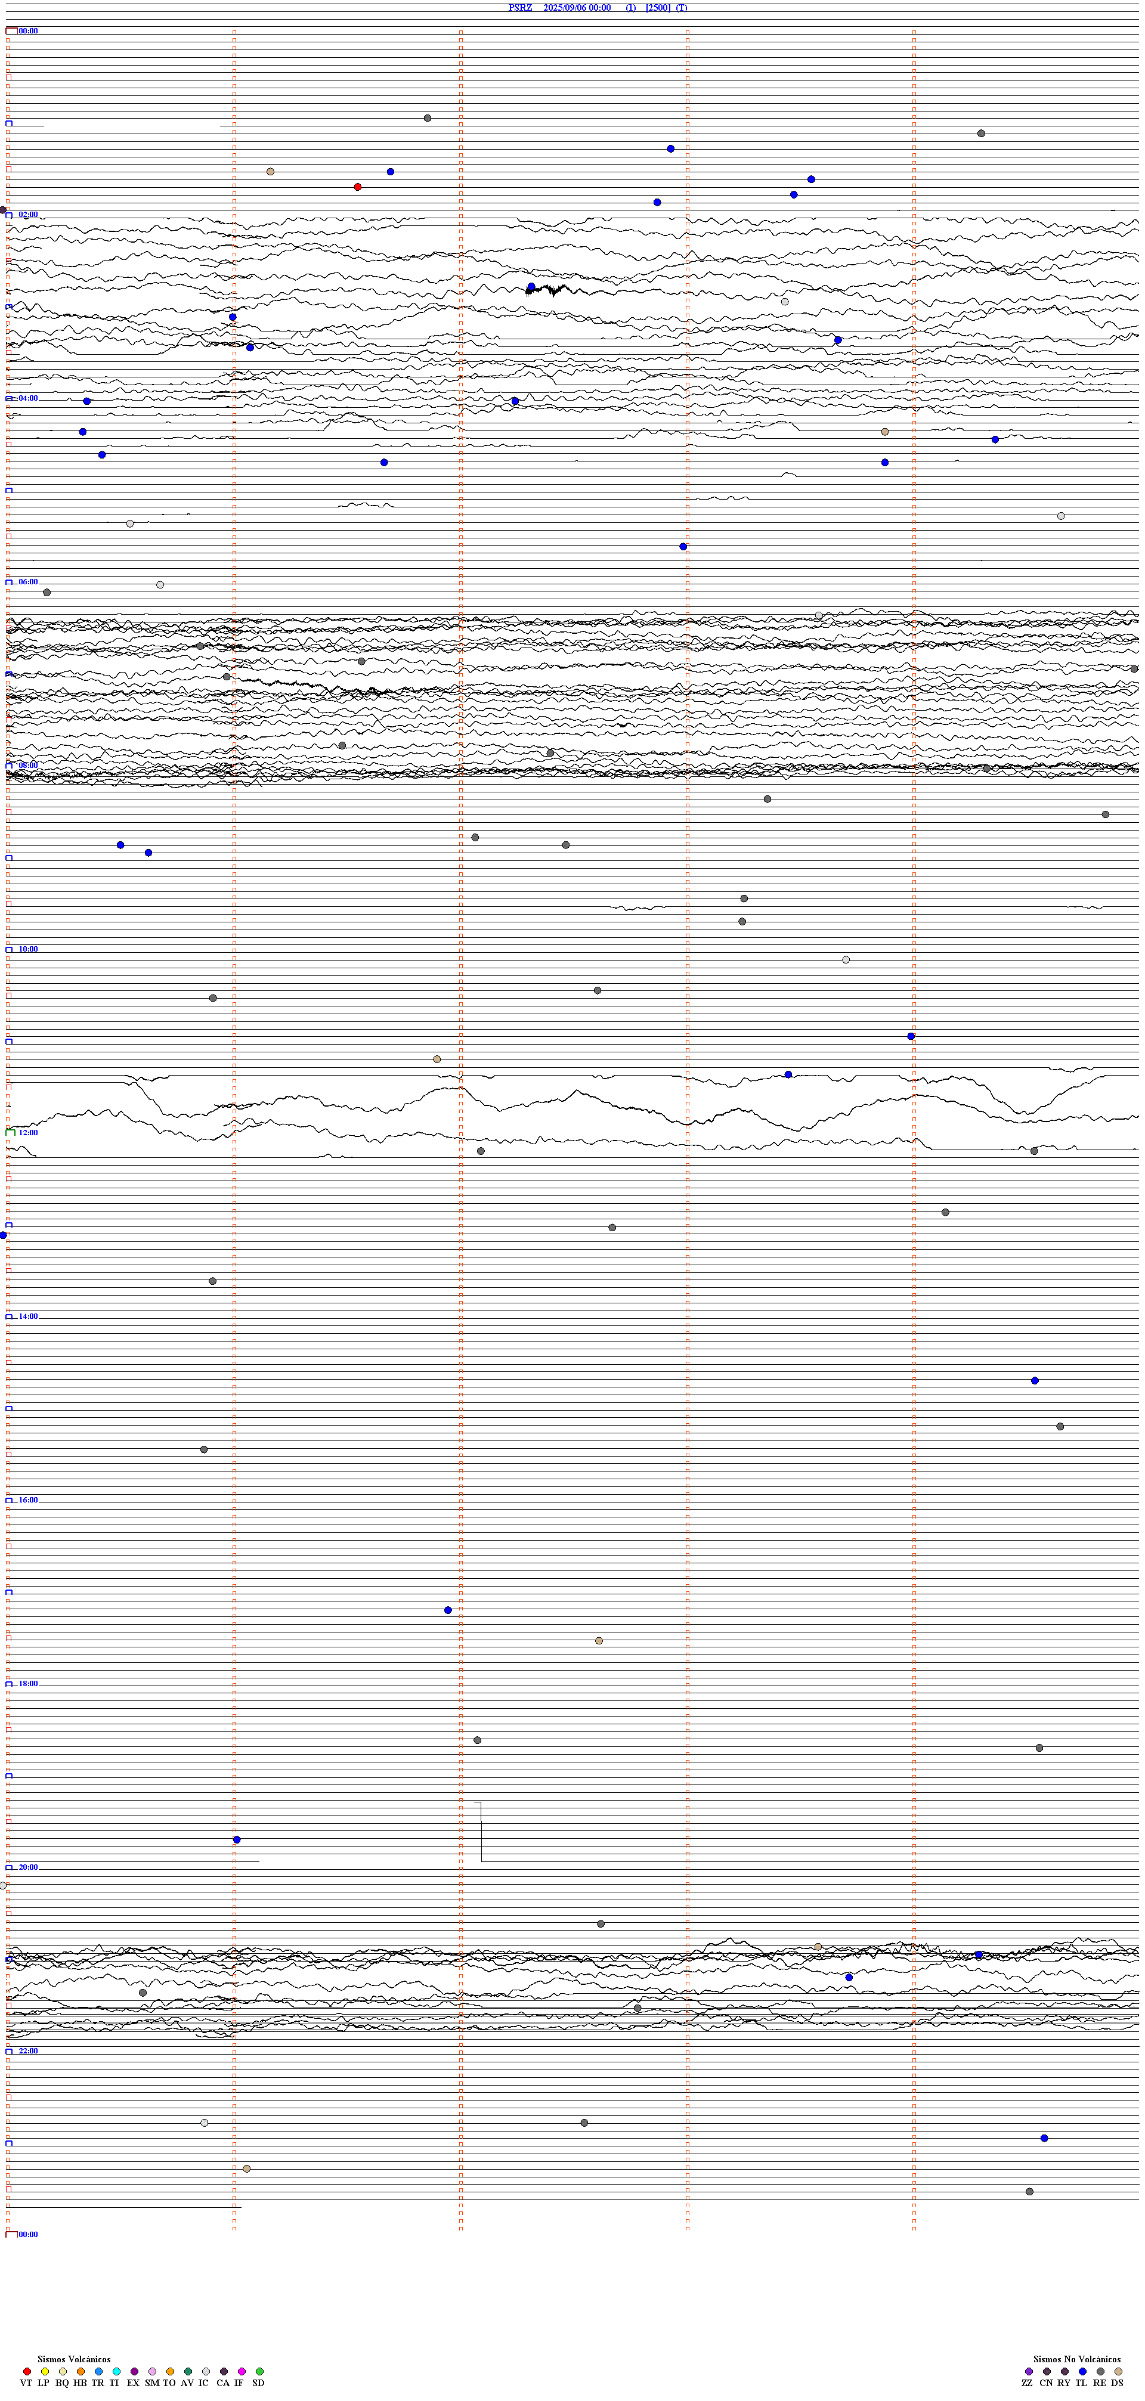This screenshot has height=2401, width=1145.
Task: Click the 22:00 time label
Action: point(28,2050)
